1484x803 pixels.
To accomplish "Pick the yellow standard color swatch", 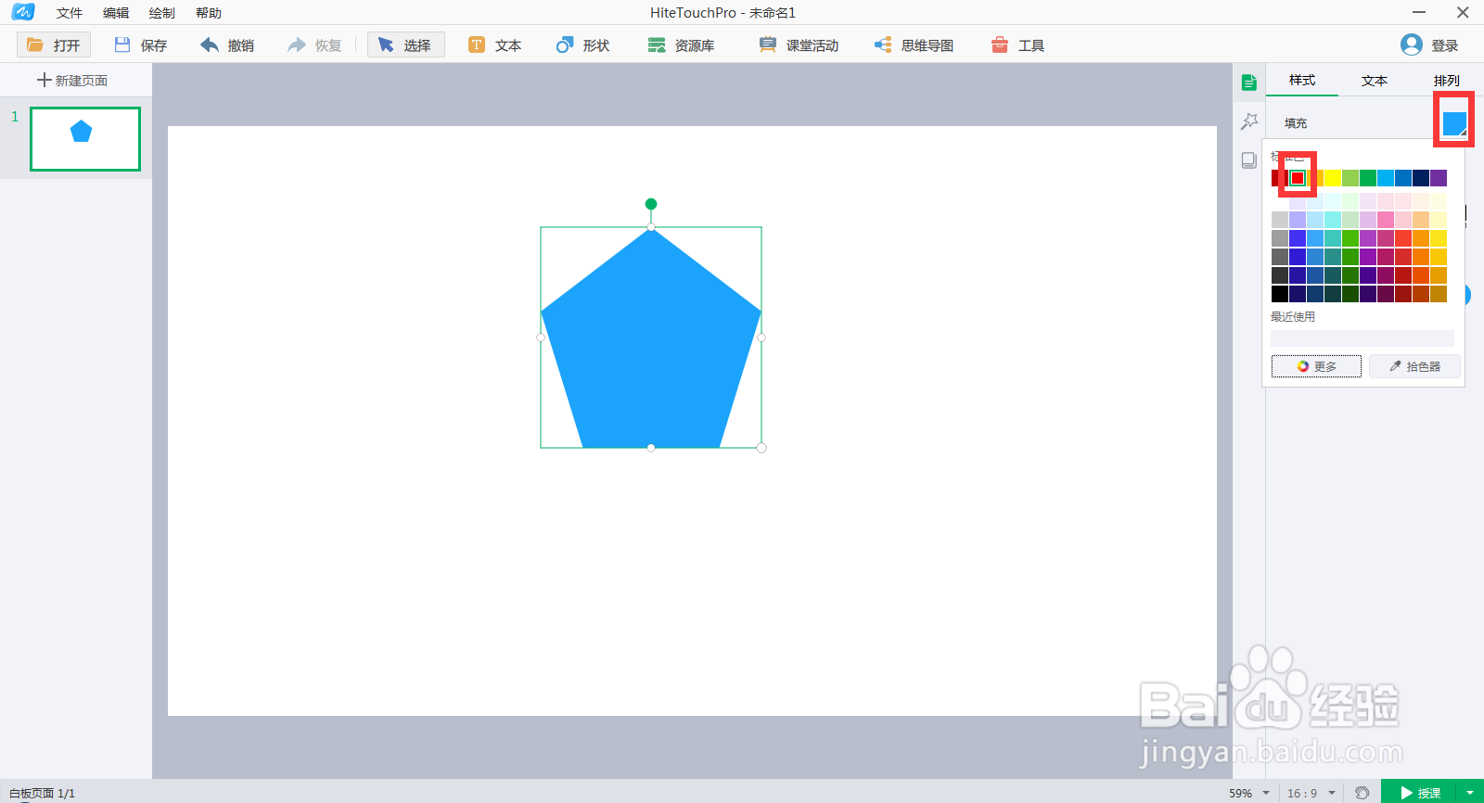I will click(x=1333, y=178).
